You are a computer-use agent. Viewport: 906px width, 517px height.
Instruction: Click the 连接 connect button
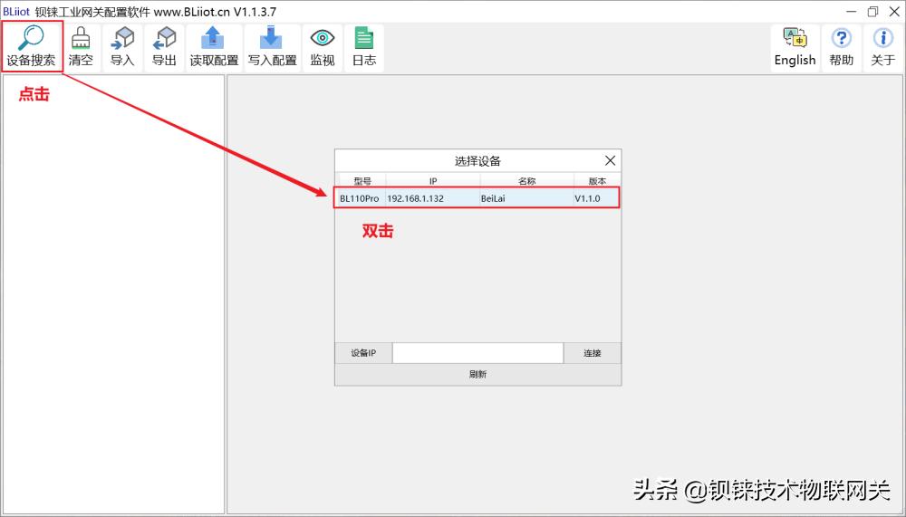click(x=593, y=353)
